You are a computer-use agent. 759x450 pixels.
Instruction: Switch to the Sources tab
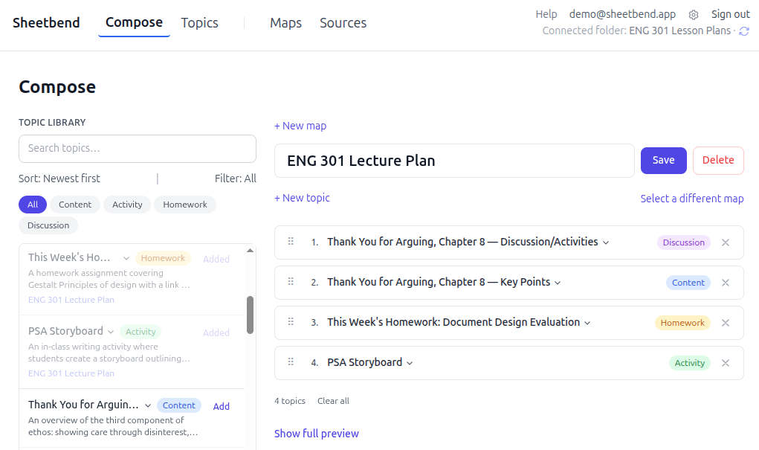coord(343,23)
